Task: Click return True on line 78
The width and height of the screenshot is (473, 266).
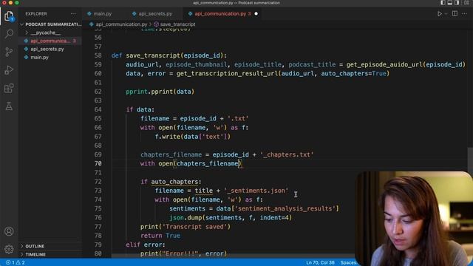Action: [160, 236]
